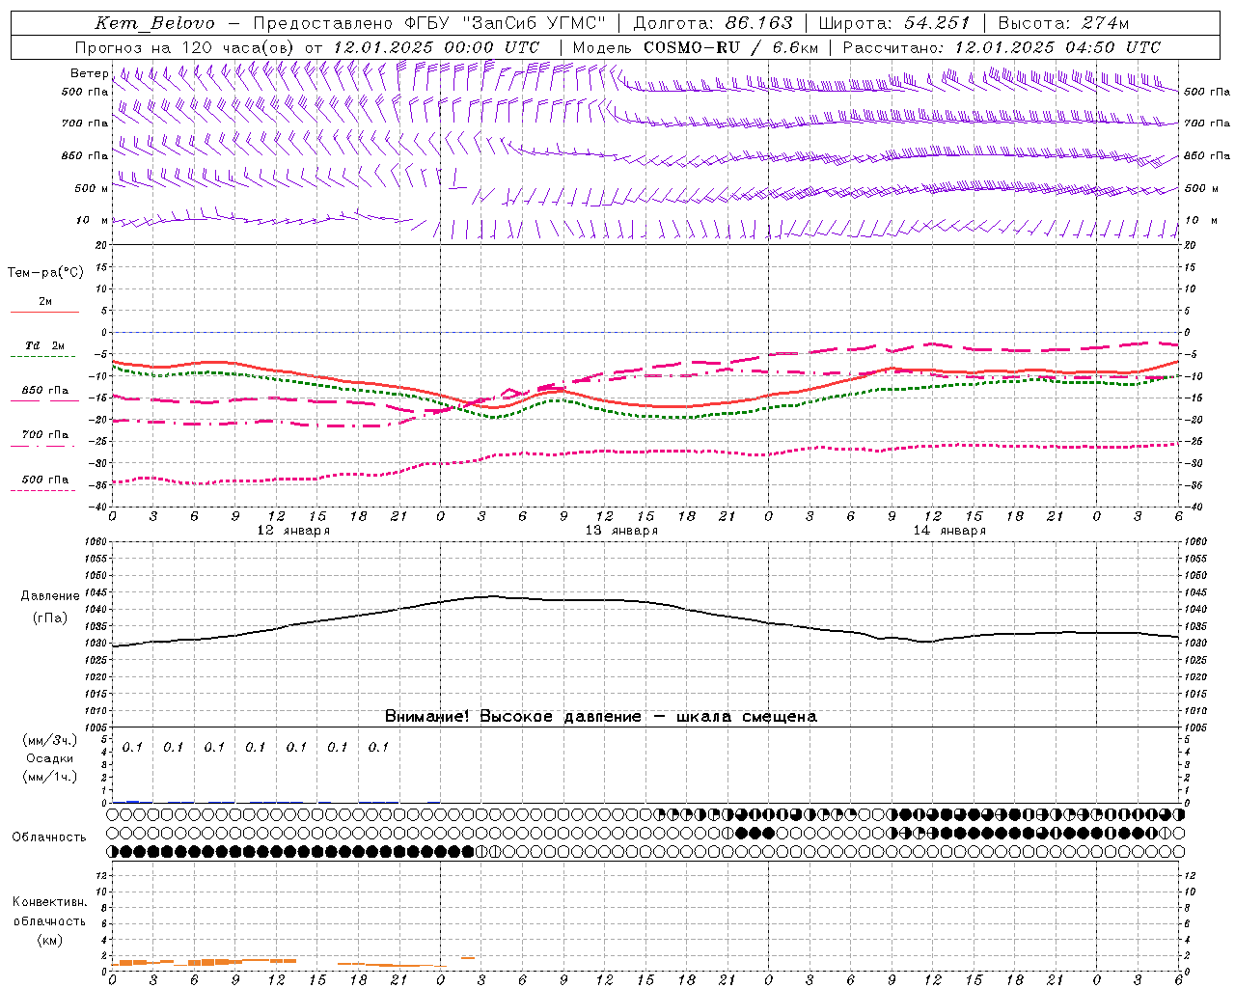
Task: Click the Рассчитано: 12.01.2025 04:50 UTC text
Action: point(1002,47)
